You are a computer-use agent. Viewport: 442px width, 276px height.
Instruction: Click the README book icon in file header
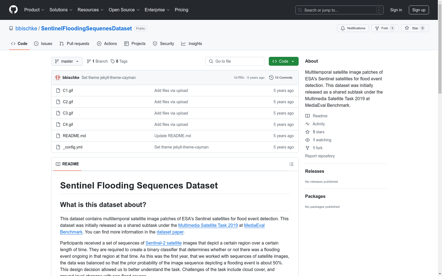point(58,164)
